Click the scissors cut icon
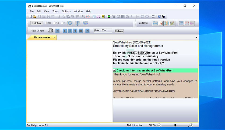The height and width of the screenshot is (130, 225). [59, 16]
